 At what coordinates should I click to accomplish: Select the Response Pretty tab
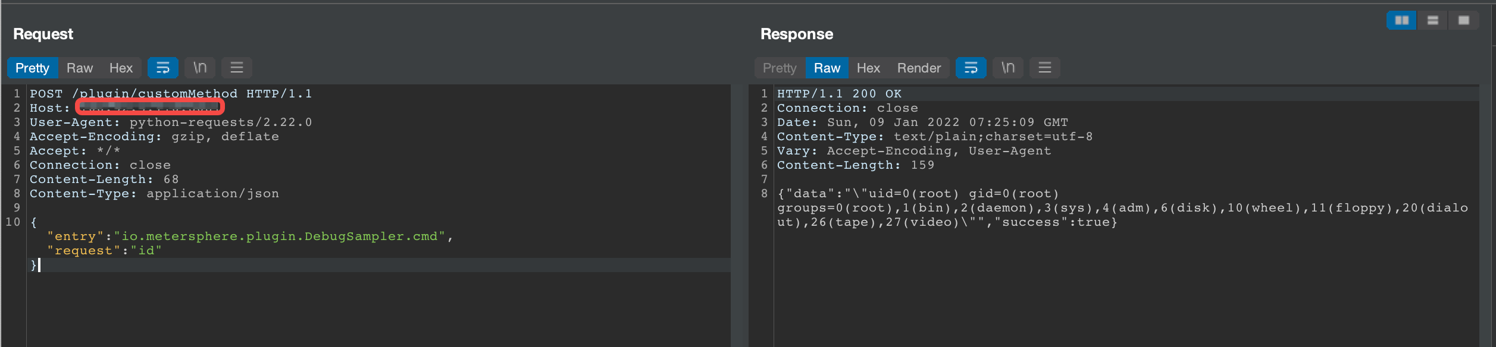pos(780,68)
